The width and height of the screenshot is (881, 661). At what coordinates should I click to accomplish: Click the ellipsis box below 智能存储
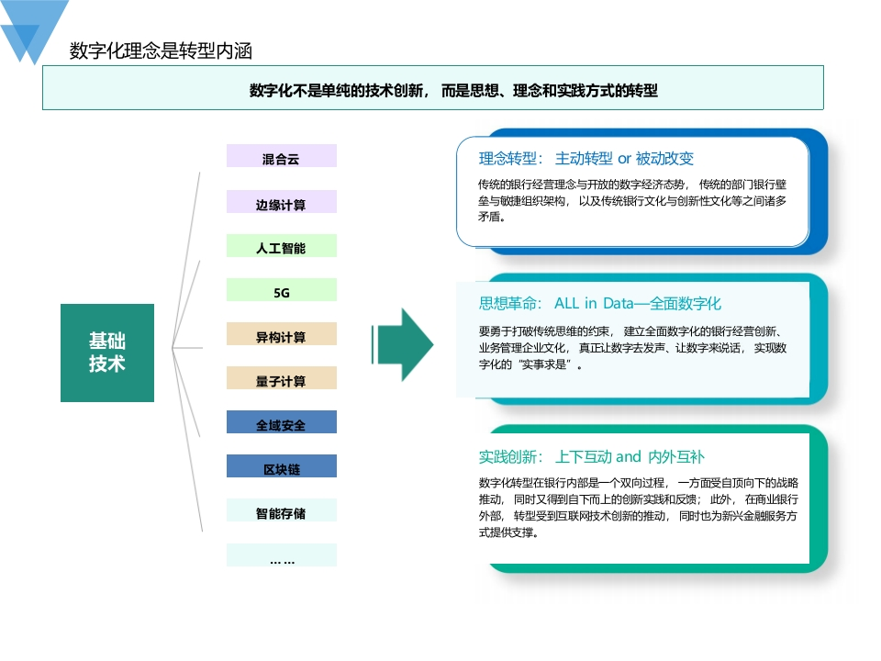point(282,555)
